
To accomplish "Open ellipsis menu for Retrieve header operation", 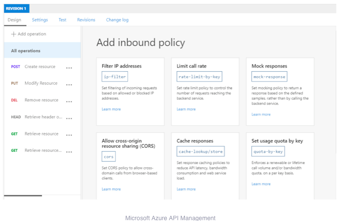I will (69, 118).
